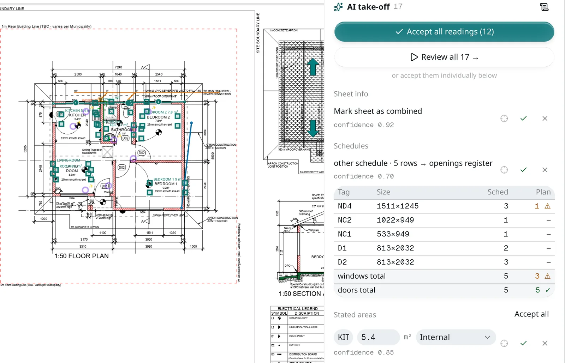Click the "windows total" row label
This screenshot has width=565, height=363.
pos(362,276)
